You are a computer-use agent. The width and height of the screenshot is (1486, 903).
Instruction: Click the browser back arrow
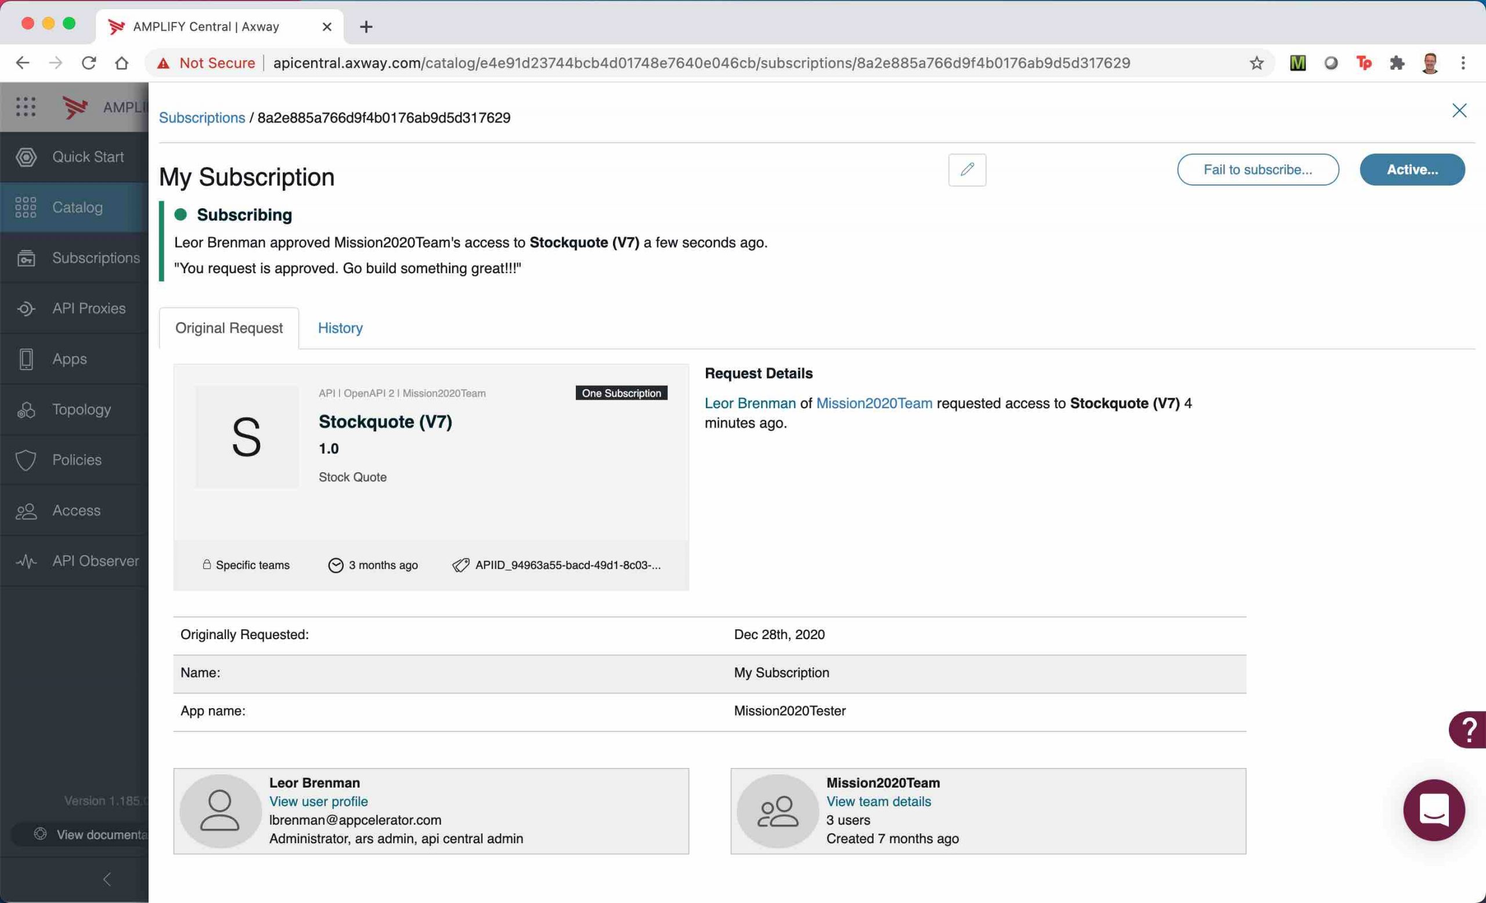(22, 63)
